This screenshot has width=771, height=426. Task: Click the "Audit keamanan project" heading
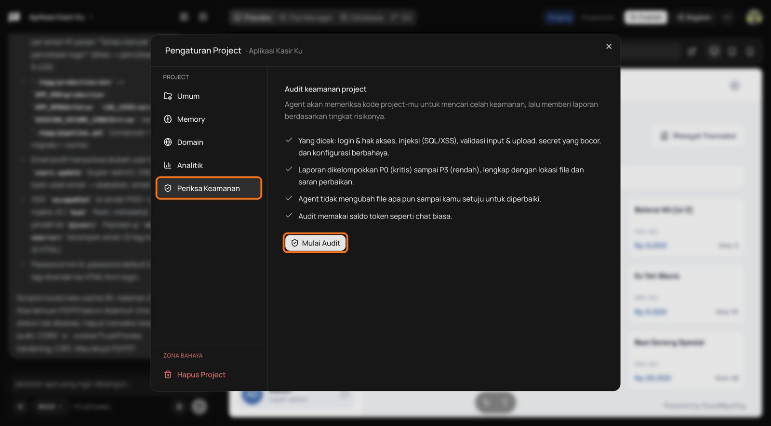(325, 89)
